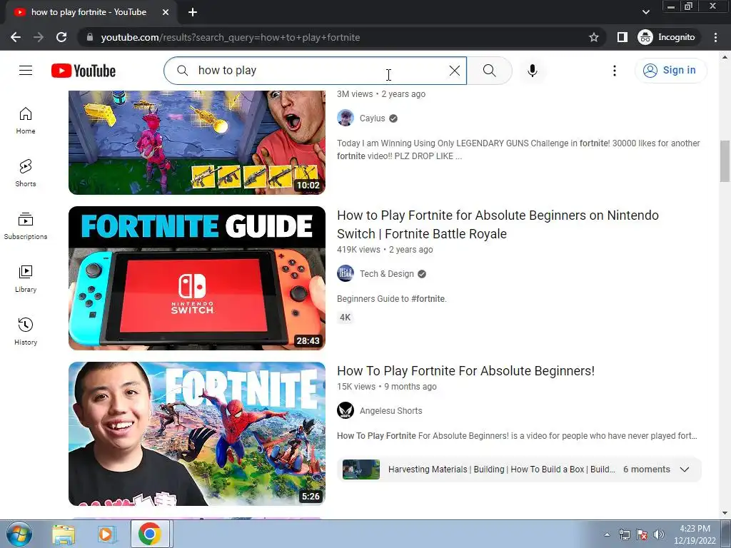Image resolution: width=731 pixels, height=548 pixels.
Task: Open the tab search dropdown arrow
Action: 645,12
